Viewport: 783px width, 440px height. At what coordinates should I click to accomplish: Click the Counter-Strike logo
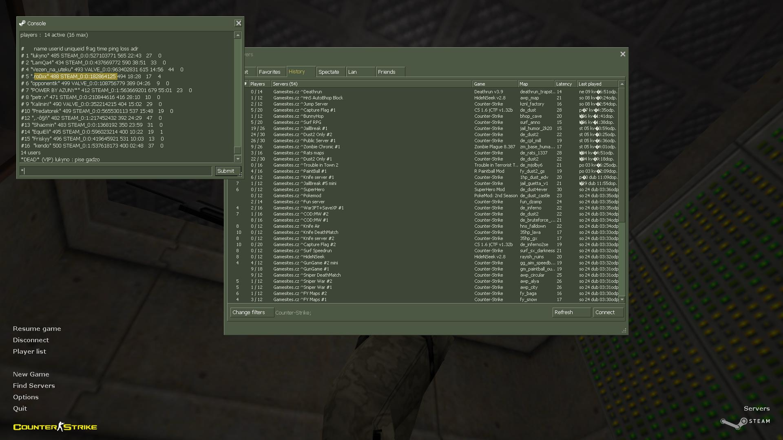coord(55,427)
